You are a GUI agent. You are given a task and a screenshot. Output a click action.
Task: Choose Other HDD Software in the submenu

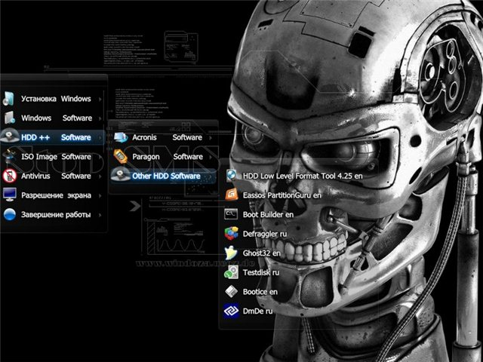click(165, 176)
